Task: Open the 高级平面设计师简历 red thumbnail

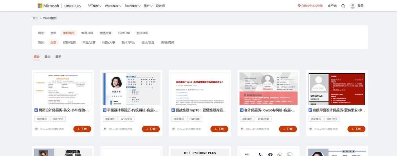Action: (337, 89)
